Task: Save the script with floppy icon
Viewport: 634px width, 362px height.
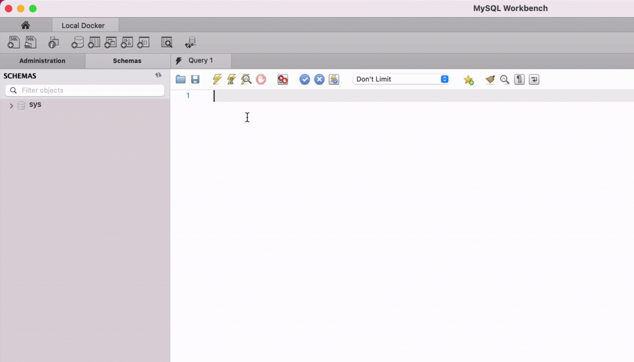Action: click(195, 79)
